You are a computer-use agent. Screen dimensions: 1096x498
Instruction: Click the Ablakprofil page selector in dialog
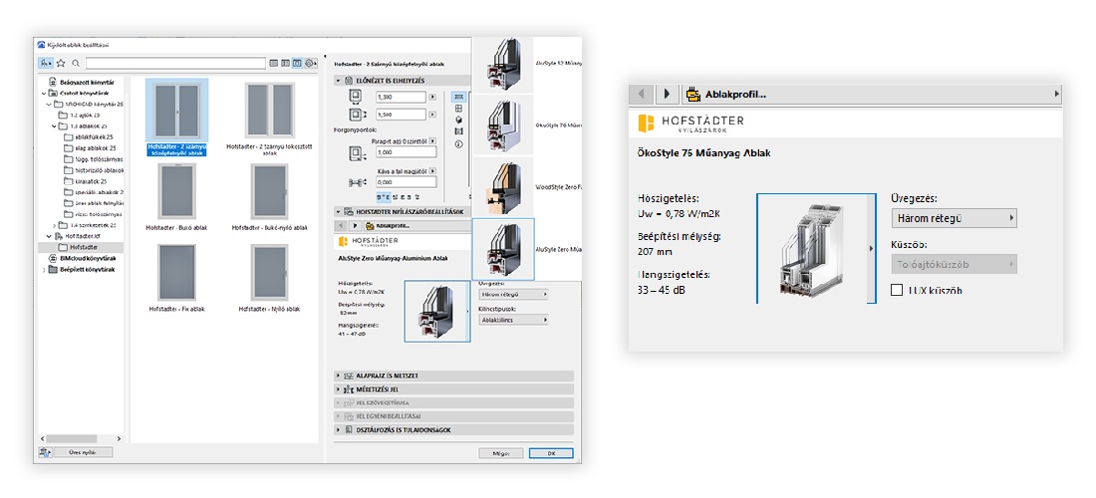(x=416, y=226)
